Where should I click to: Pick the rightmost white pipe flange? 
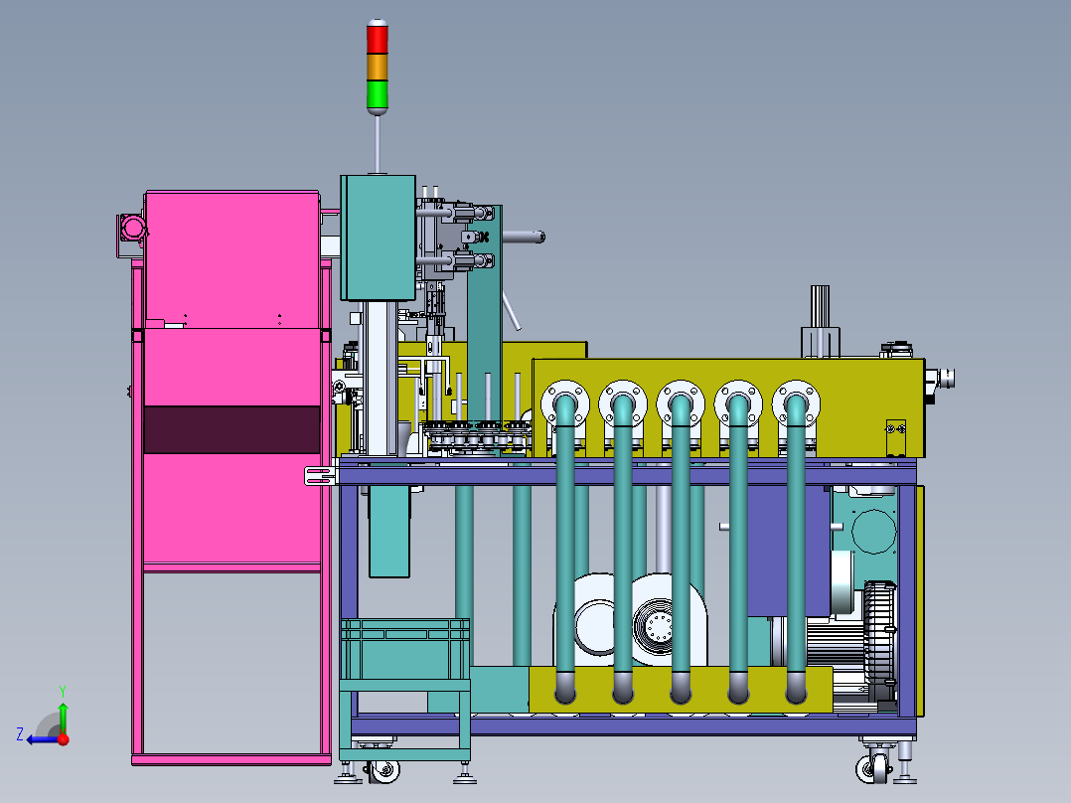pos(796,403)
